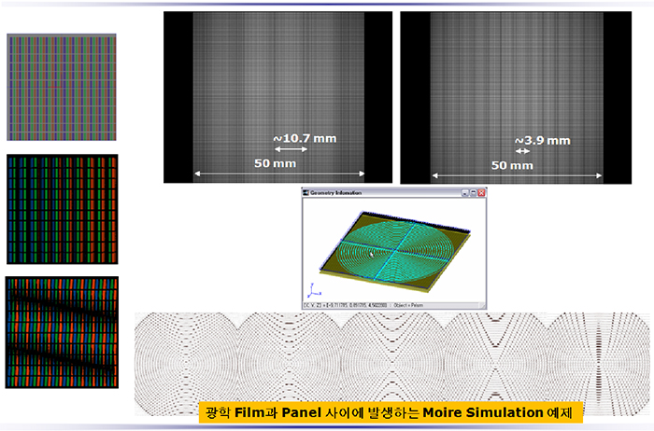Click the yellow Moire Simulation caption banner
Screen dimensions: 654x431
coord(391,411)
